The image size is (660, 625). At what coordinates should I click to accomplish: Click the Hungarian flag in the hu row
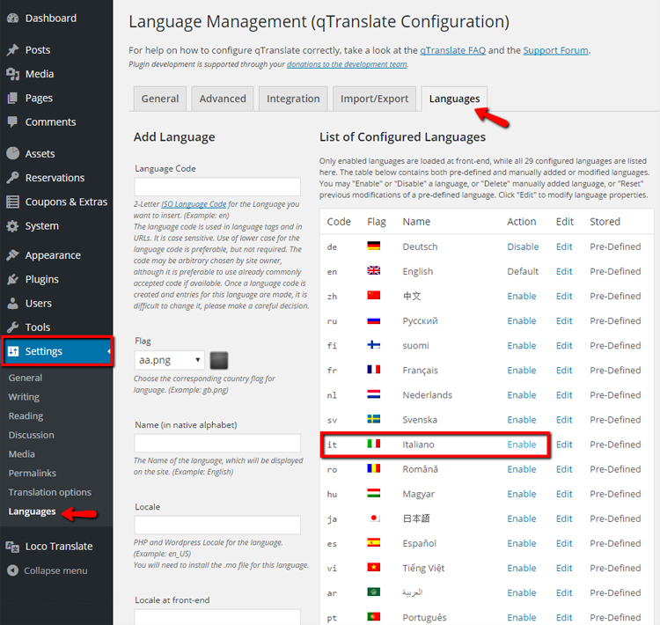(373, 493)
